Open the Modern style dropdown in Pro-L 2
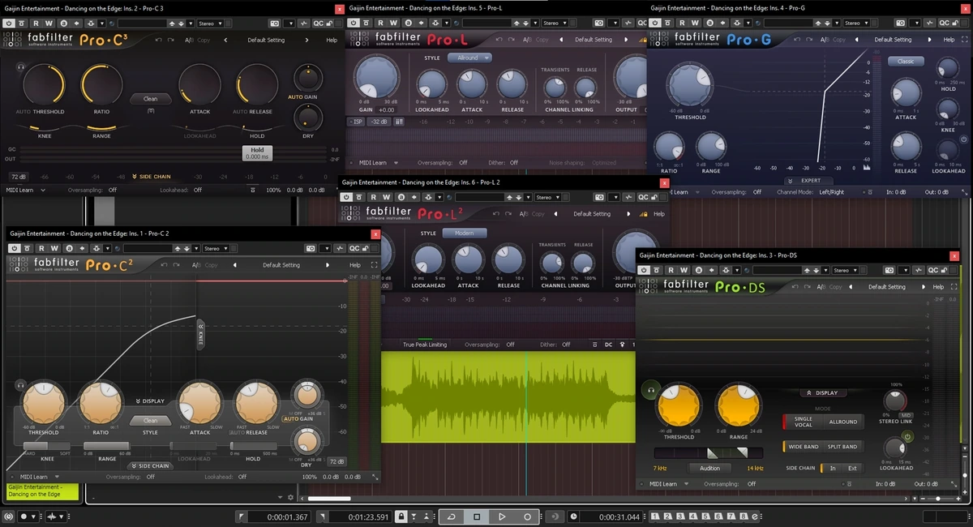This screenshot has height=527, width=973. pos(465,233)
